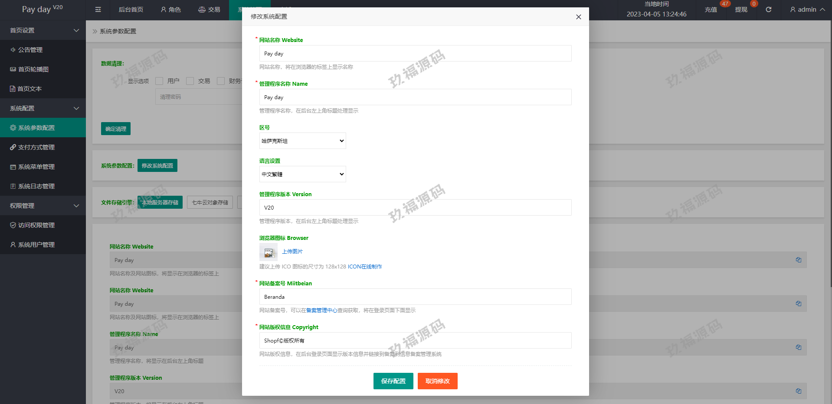Screen dimensions: 832x404
Task: Click the sidebar collapse hamburger icon
Action: (98, 10)
